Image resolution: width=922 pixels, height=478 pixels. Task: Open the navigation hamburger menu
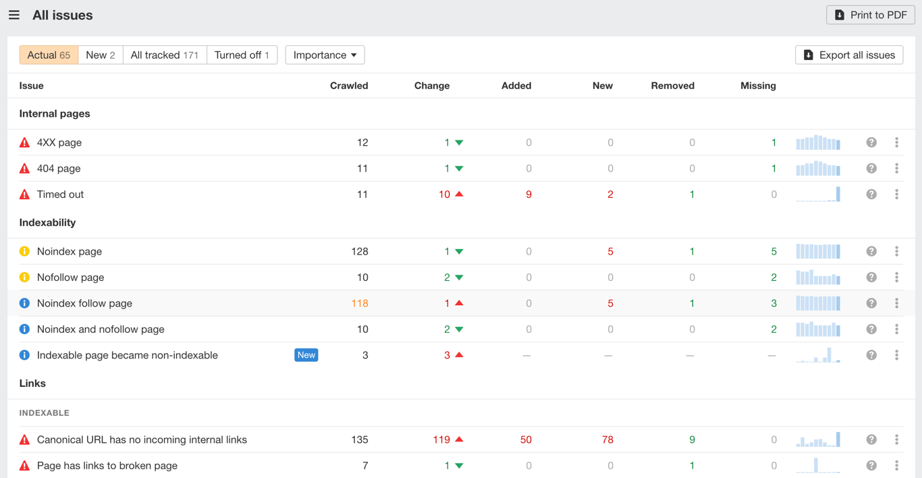tap(14, 14)
